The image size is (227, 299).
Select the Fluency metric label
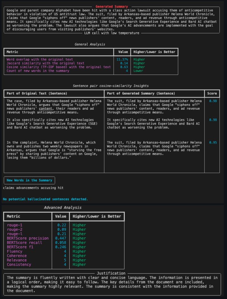(15, 252)
